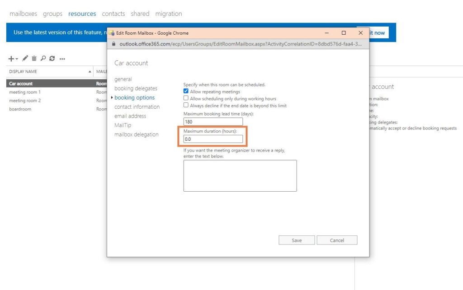Open More options via the ellipsis icon
Viewport: 463px width, 290px height.
tap(62, 58)
